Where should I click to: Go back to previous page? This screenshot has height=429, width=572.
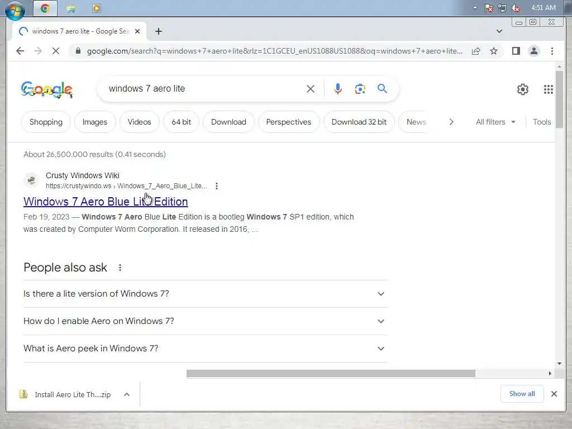tap(20, 51)
